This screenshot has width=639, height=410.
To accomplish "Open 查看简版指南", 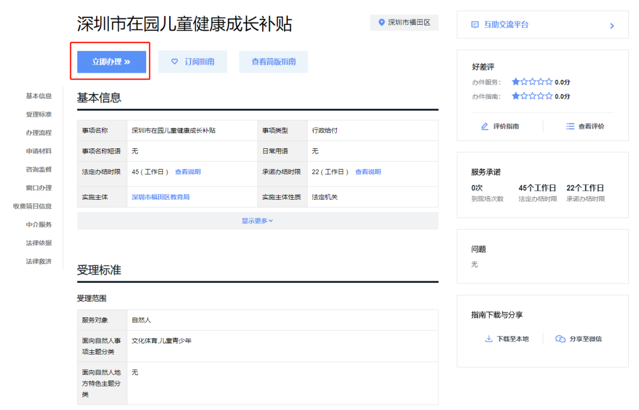I will coord(273,62).
